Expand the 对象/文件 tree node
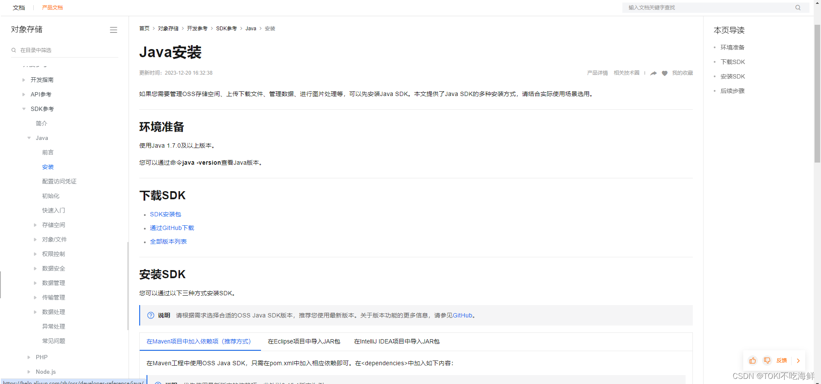Image resolution: width=821 pixels, height=384 pixels. (x=35, y=239)
